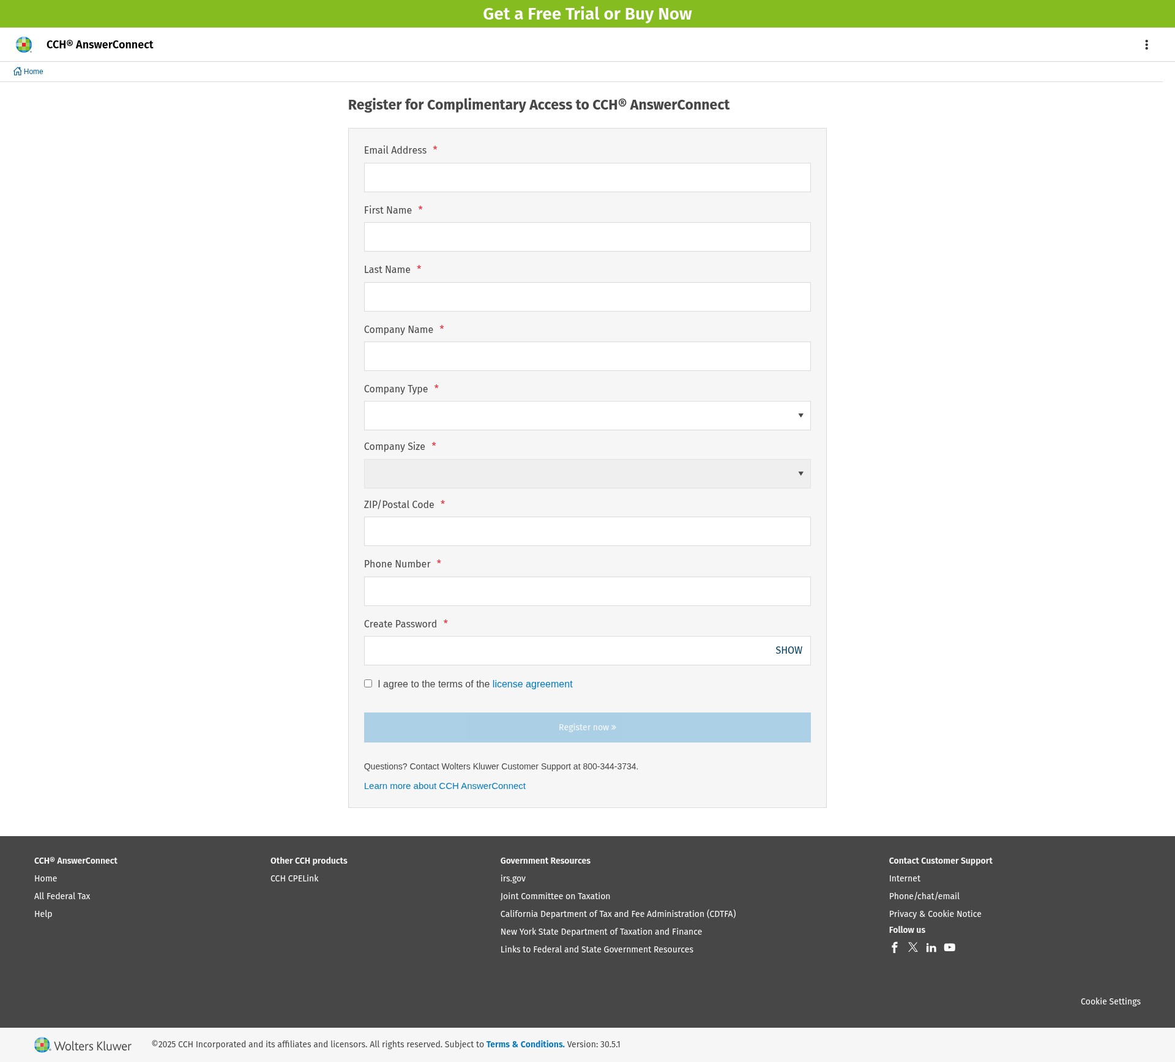The width and height of the screenshot is (1175, 1062).
Task: Click the Email Address field label
Action: tap(395, 151)
